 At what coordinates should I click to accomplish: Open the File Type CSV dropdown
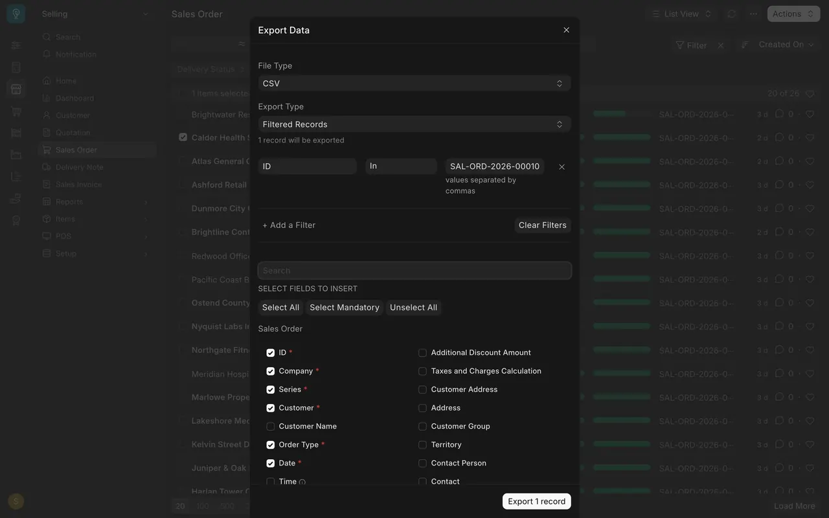click(x=414, y=83)
